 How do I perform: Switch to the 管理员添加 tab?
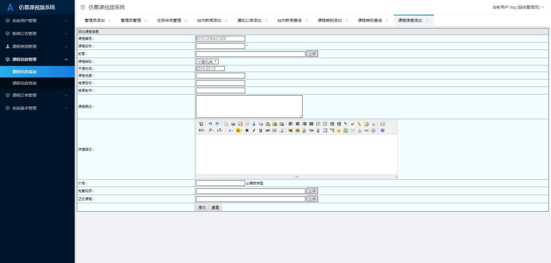[94, 20]
